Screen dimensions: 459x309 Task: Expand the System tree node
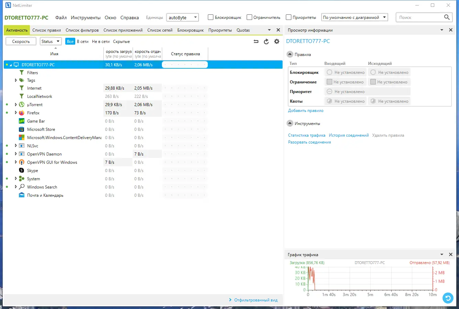click(x=15, y=179)
